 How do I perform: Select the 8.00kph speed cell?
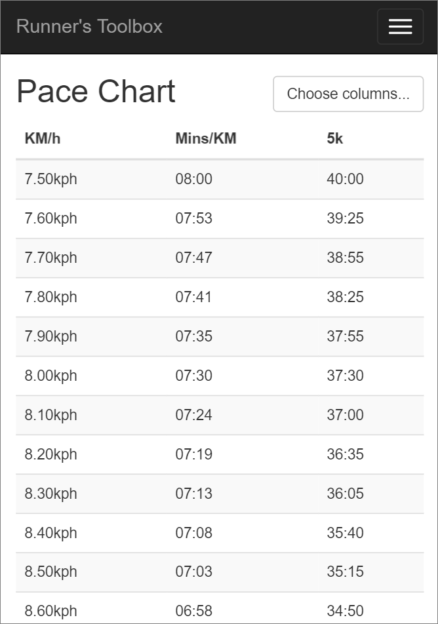pyautogui.click(x=51, y=376)
